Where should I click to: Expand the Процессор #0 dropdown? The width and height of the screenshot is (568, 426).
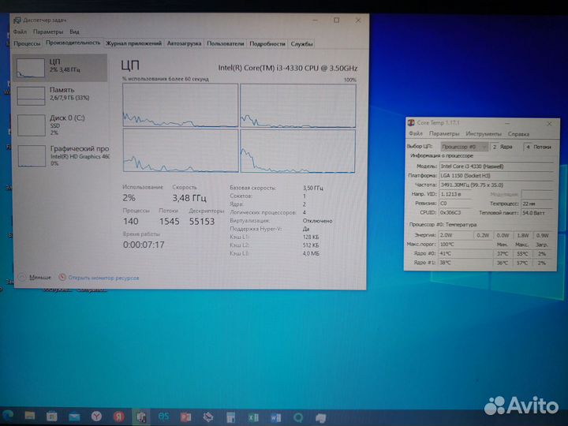click(464, 147)
